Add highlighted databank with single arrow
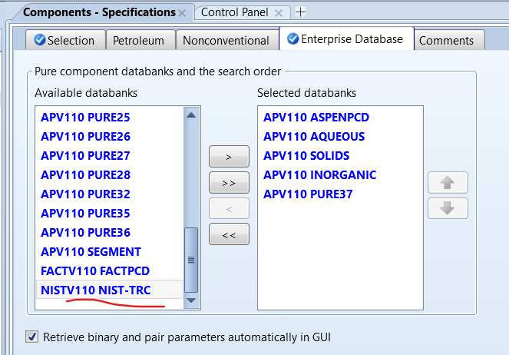Image resolution: width=509 pixels, height=355 pixels. point(229,157)
